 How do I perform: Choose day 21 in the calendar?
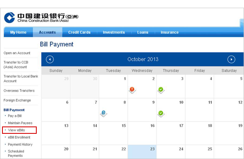(84, 152)
